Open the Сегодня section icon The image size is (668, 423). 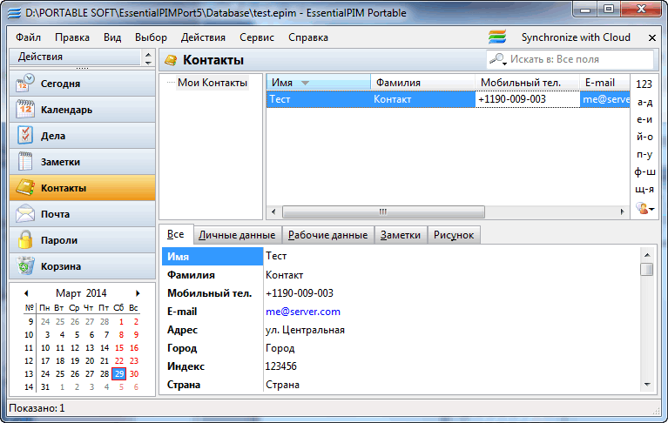(25, 84)
